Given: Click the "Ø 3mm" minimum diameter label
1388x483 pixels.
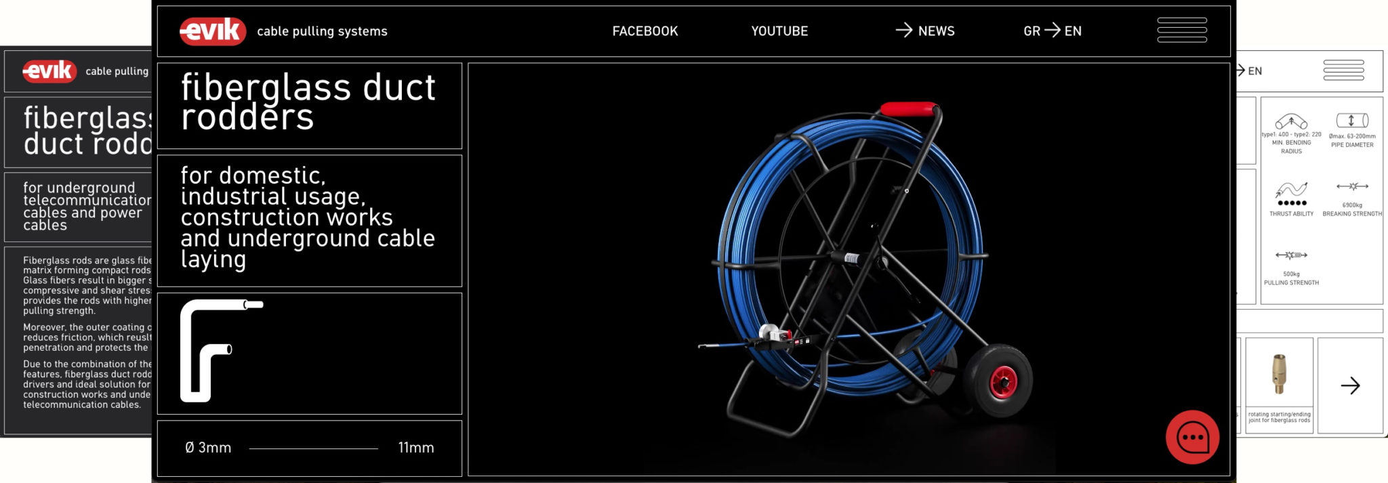Looking at the screenshot, I should [208, 448].
